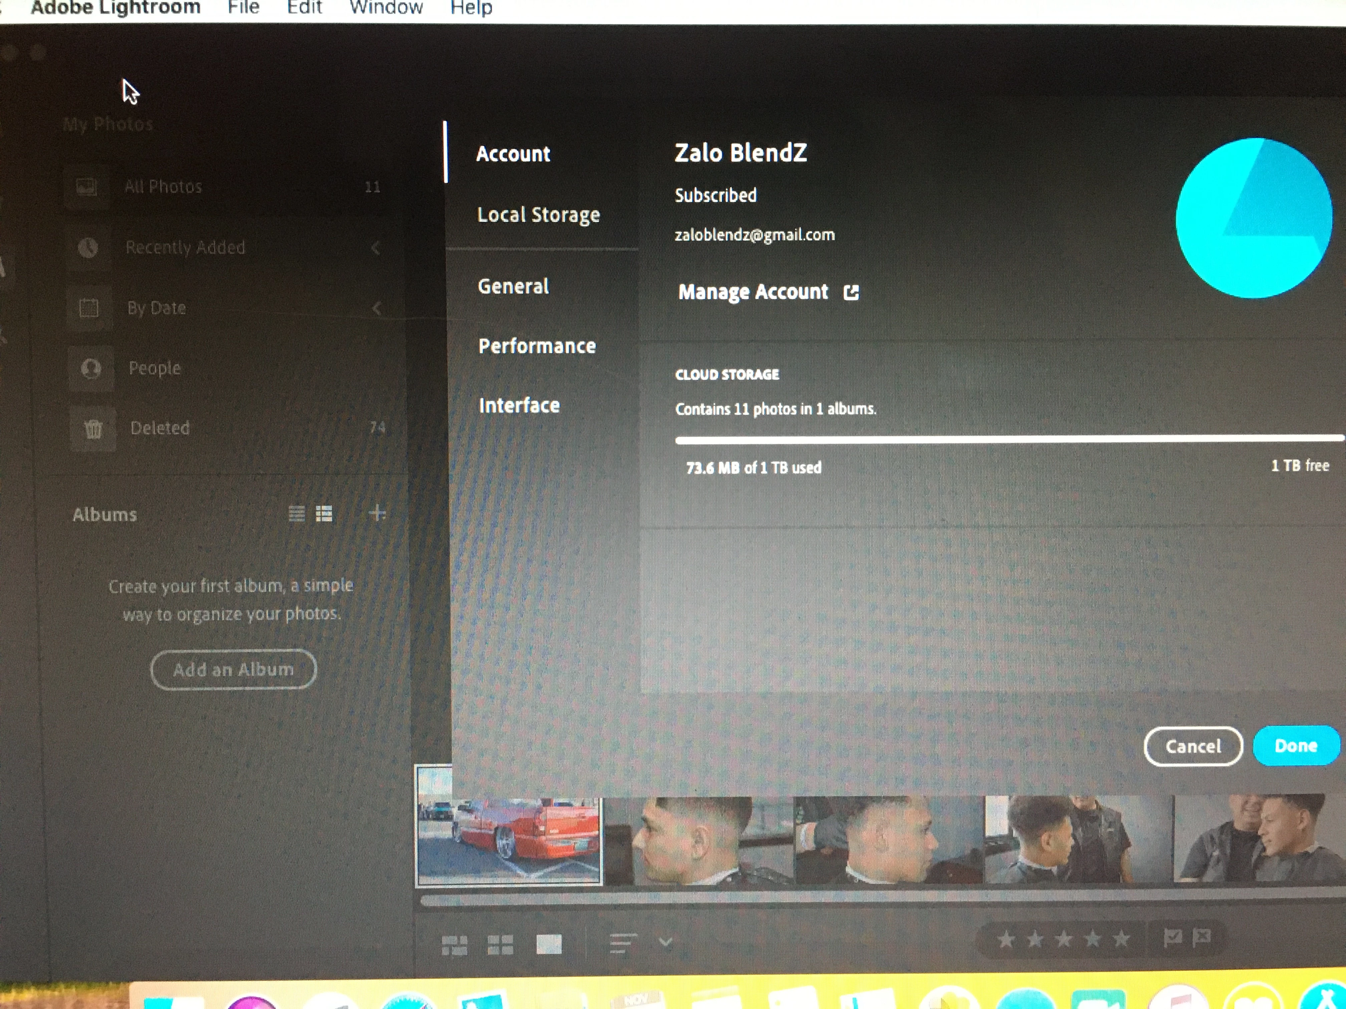This screenshot has width=1346, height=1009.
Task: Switch to square grid view icon
Action: pos(500,945)
